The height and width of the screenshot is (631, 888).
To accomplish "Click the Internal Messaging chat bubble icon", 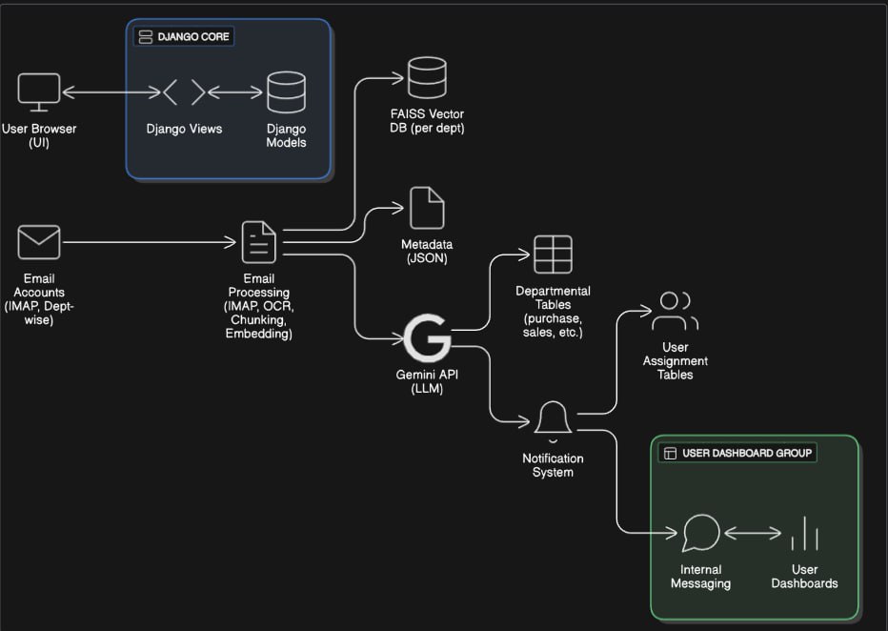I will click(700, 533).
